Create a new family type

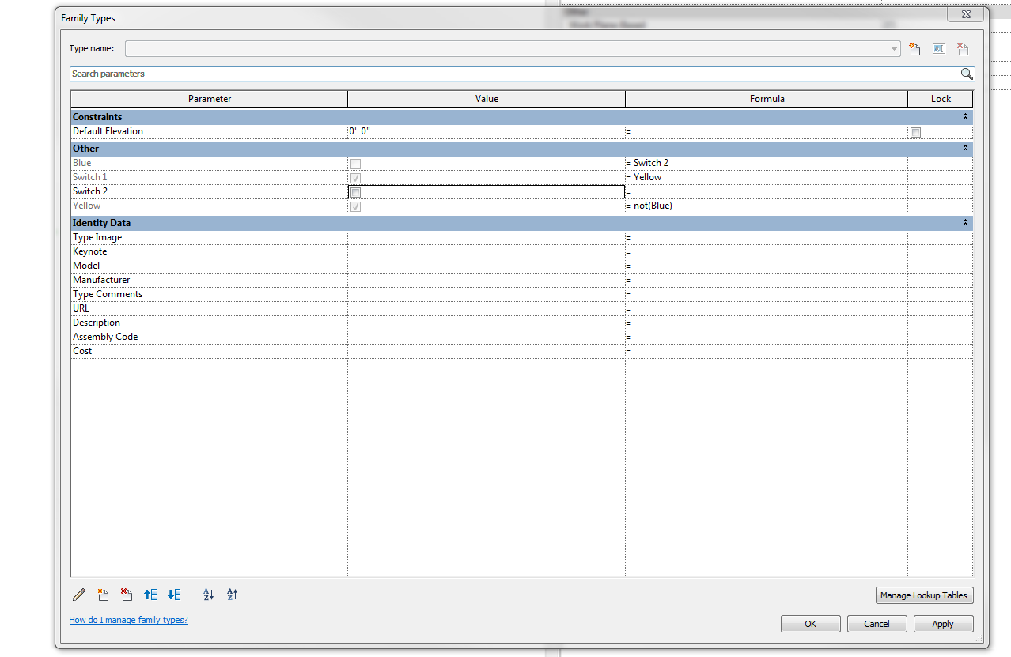click(914, 48)
